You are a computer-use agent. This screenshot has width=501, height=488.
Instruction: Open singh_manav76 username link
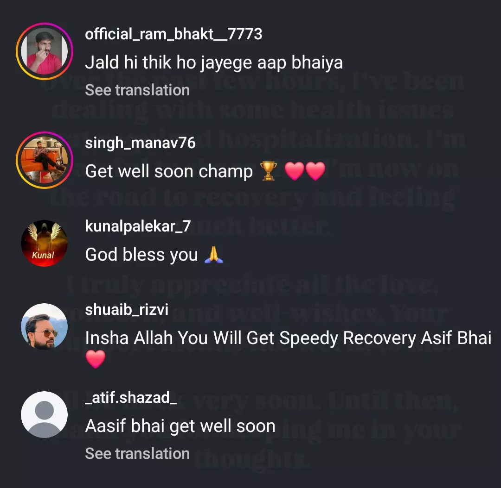[x=140, y=143]
